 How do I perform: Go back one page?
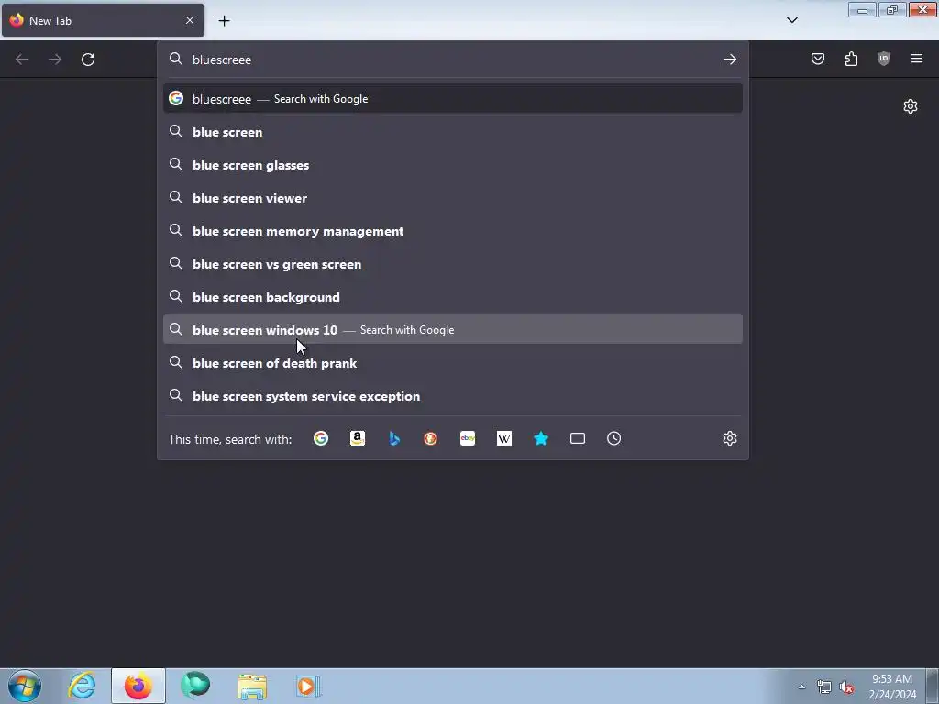click(x=22, y=60)
